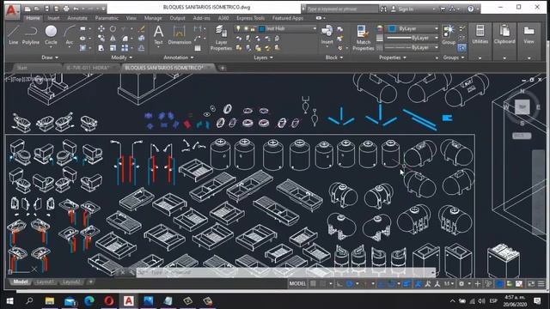Click the command line input field
The width and height of the screenshot is (550, 309).
point(286,272)
